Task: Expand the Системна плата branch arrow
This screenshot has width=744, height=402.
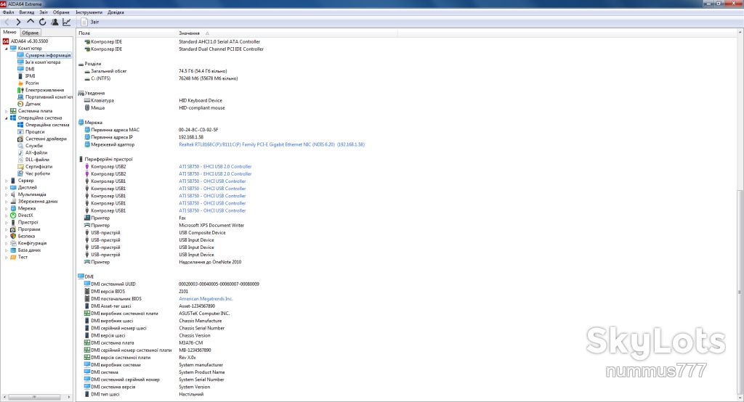Action: click(6, 111)
